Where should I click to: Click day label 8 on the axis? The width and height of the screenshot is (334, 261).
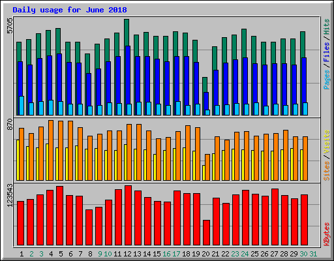90,254
